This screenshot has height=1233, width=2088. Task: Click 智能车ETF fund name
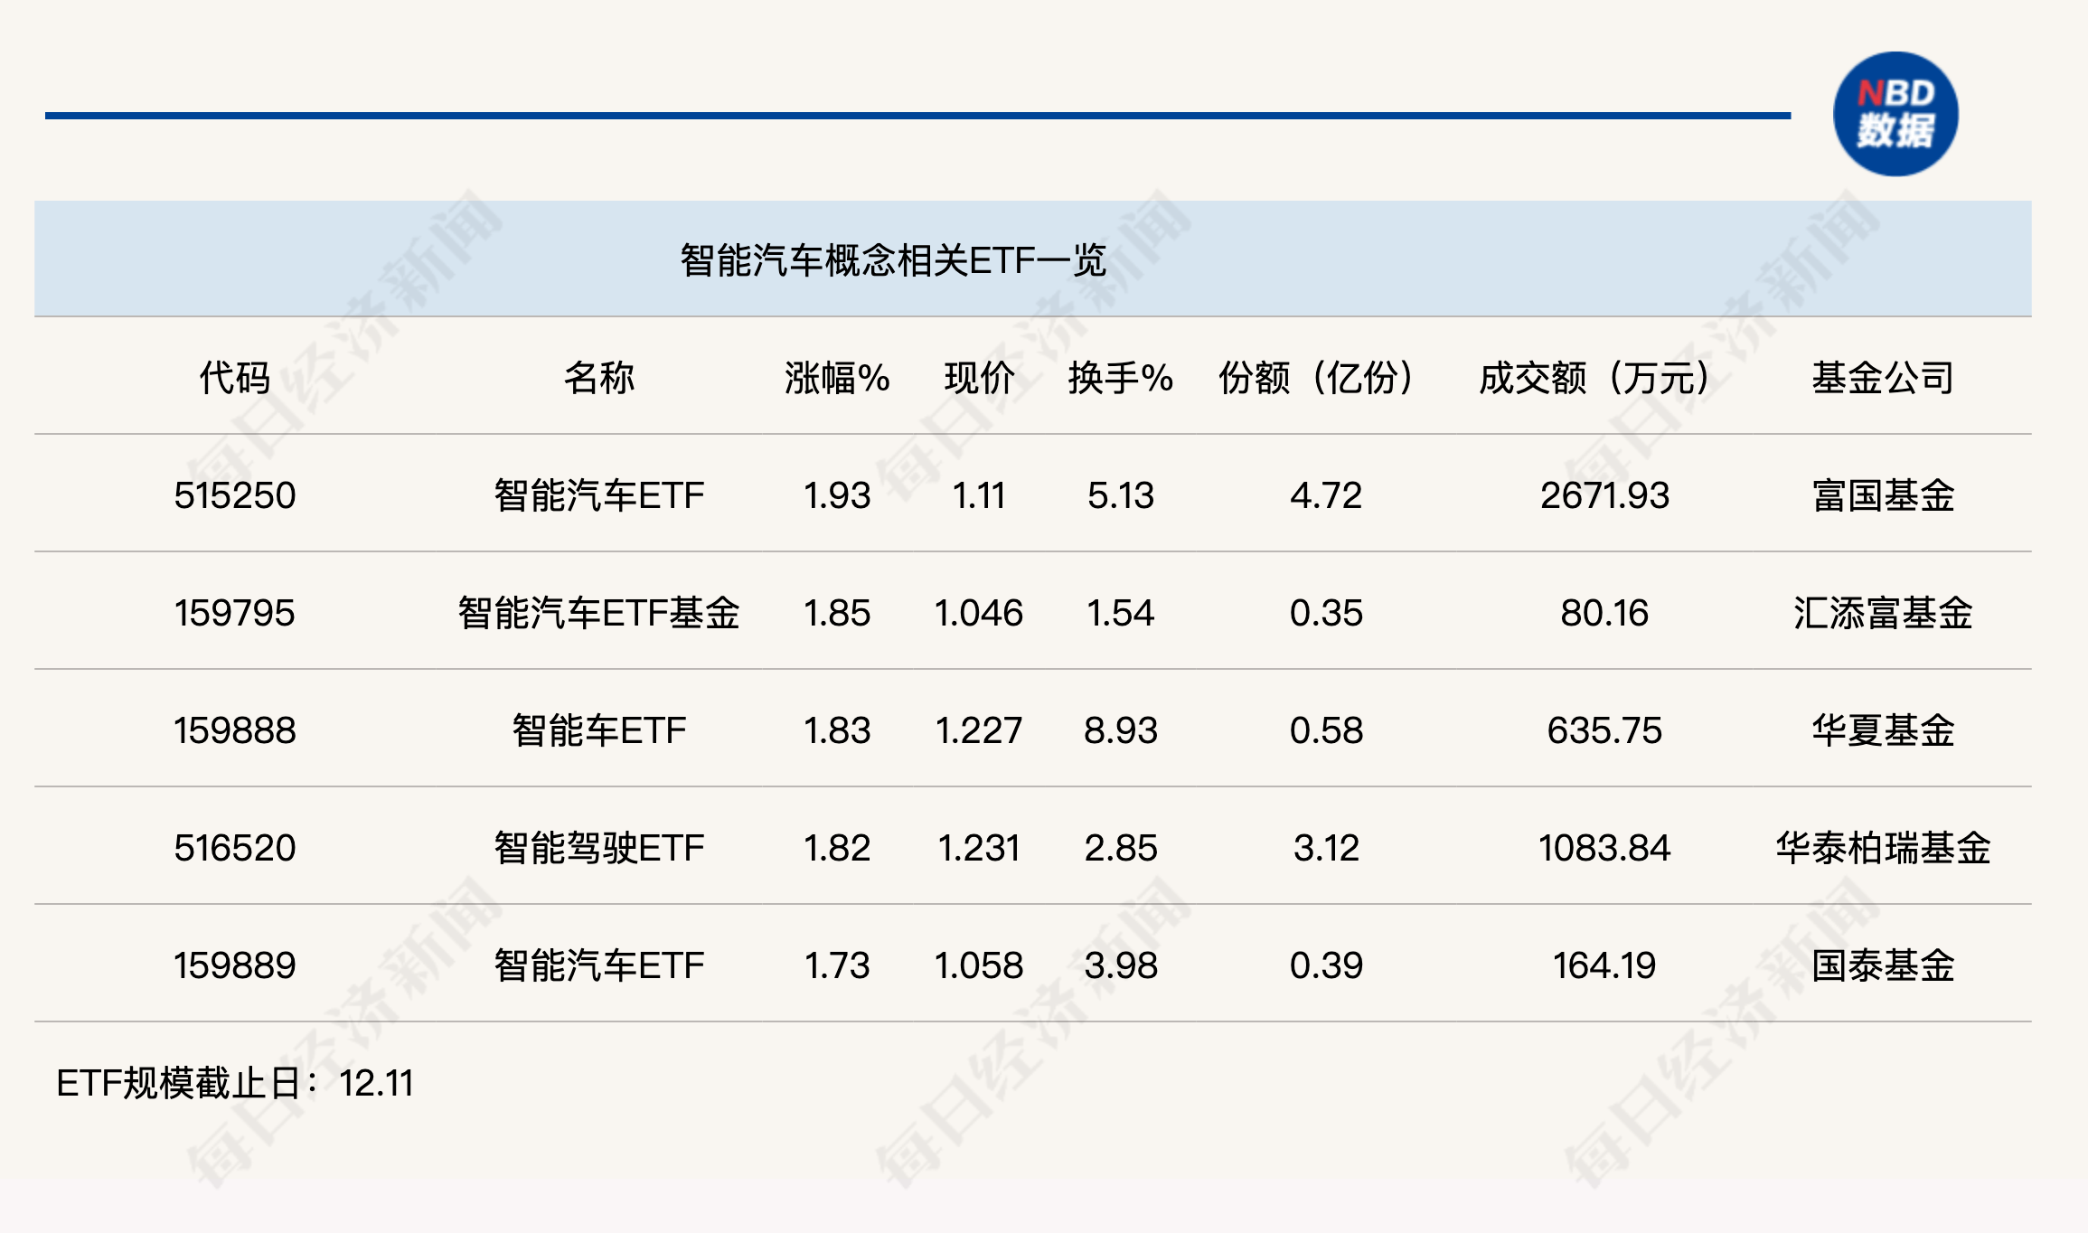pos(598,730)
